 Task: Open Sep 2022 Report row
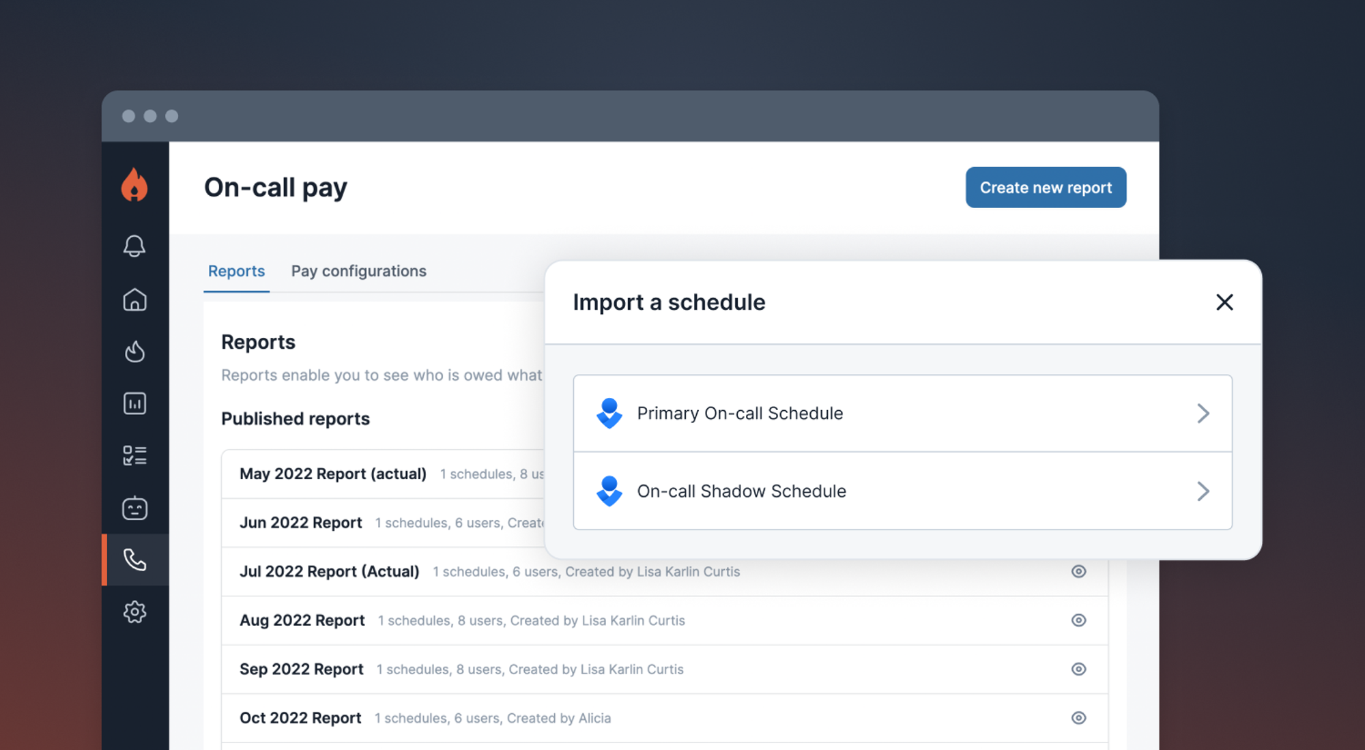(x=302, y=669)
